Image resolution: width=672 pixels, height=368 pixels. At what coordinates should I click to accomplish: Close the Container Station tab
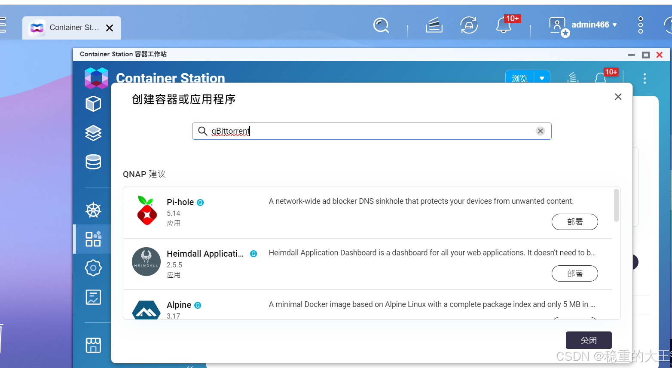coord(110,28)
